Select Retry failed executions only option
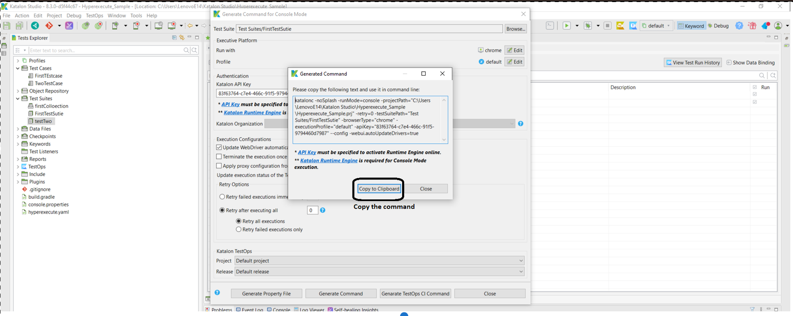 tap(238, 230)
